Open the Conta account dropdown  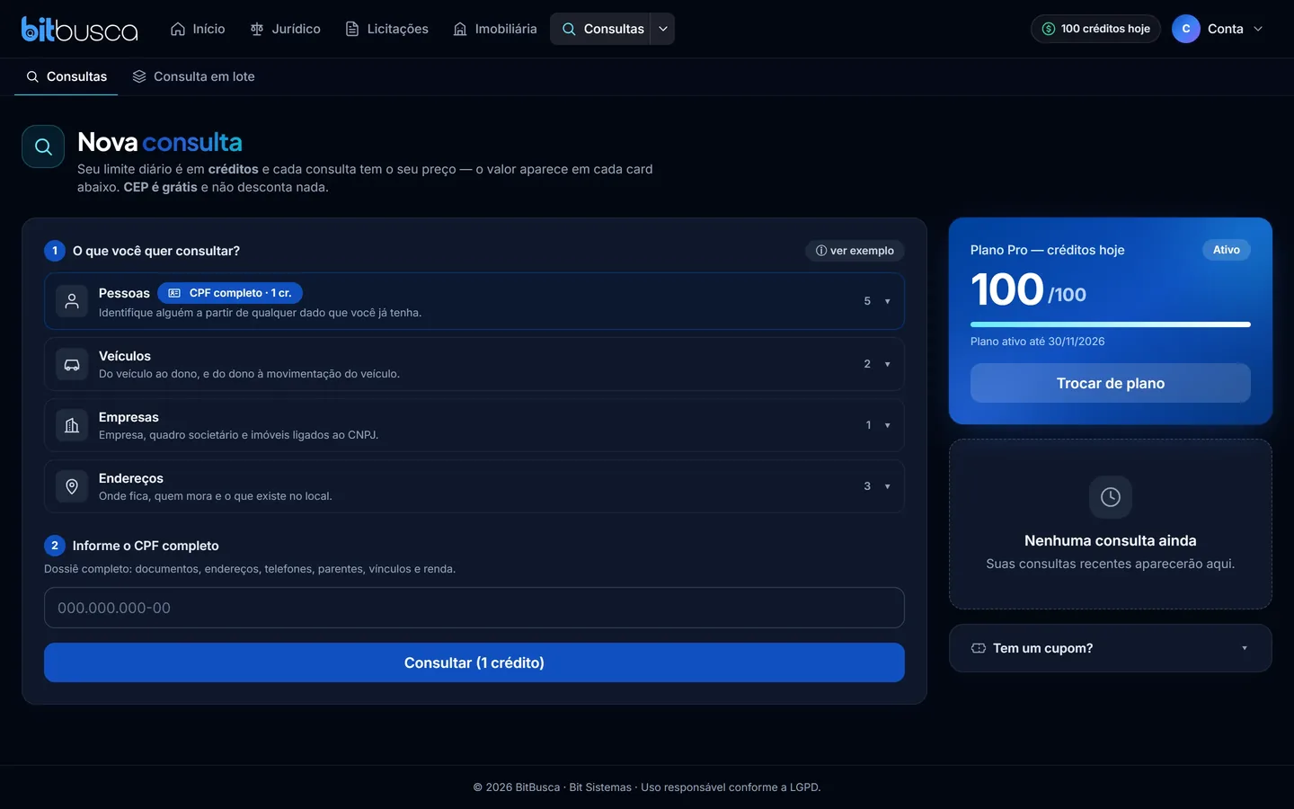pyautogui.click(x=1219, y=29)
